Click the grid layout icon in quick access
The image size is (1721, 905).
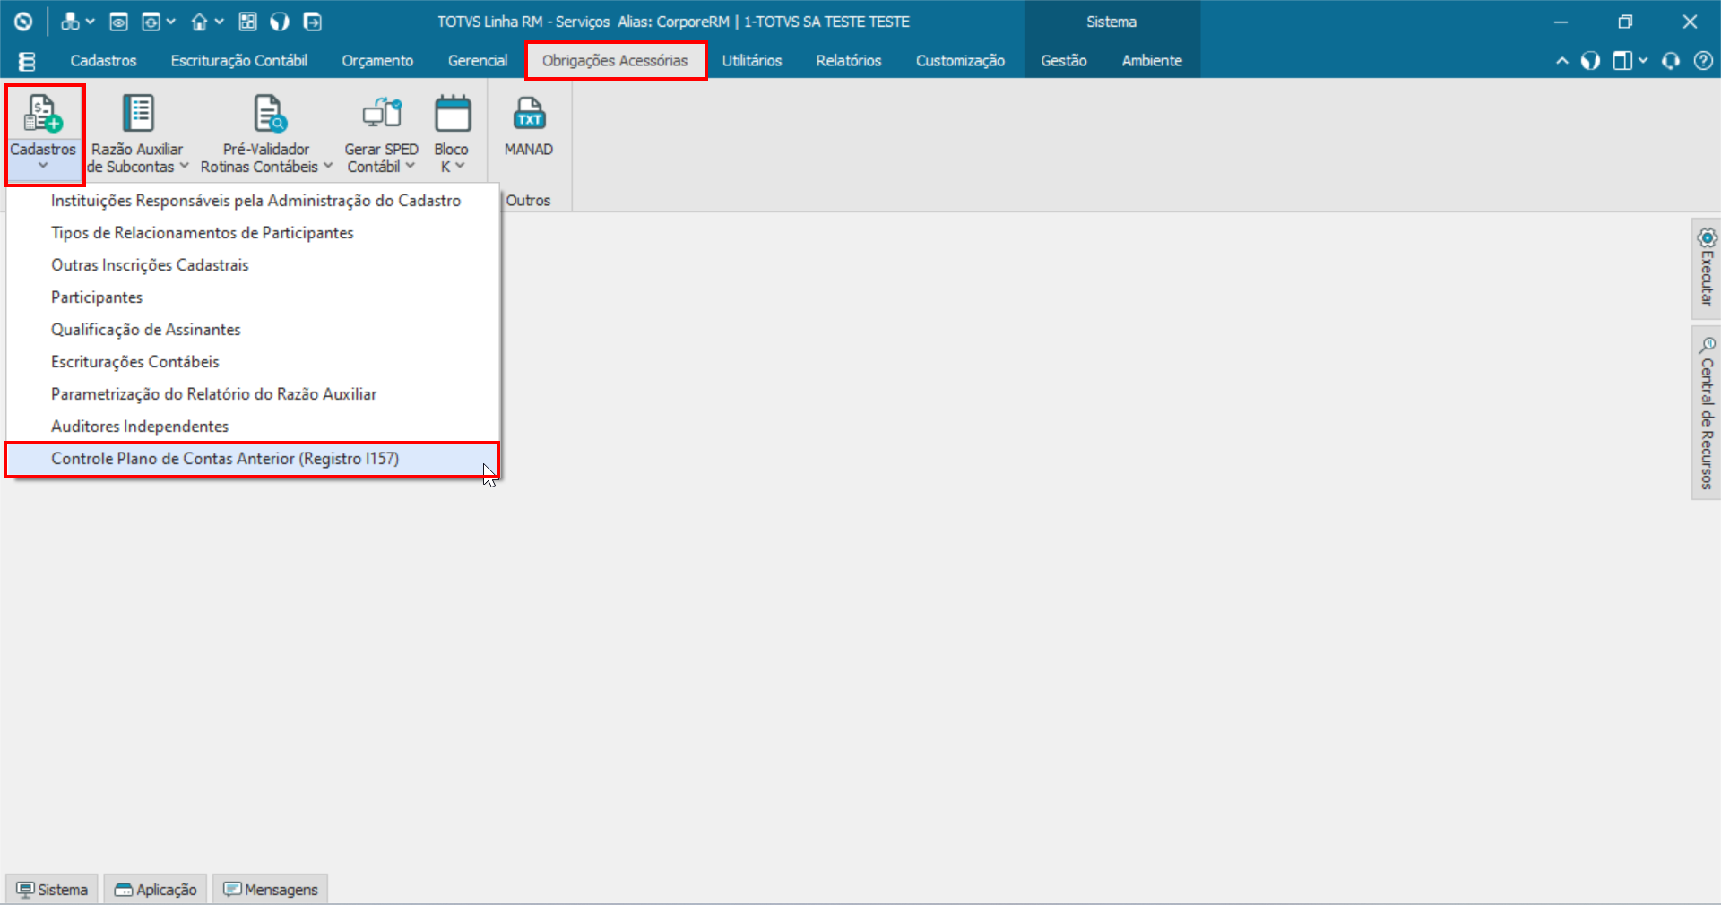click(x=248, y=22)
